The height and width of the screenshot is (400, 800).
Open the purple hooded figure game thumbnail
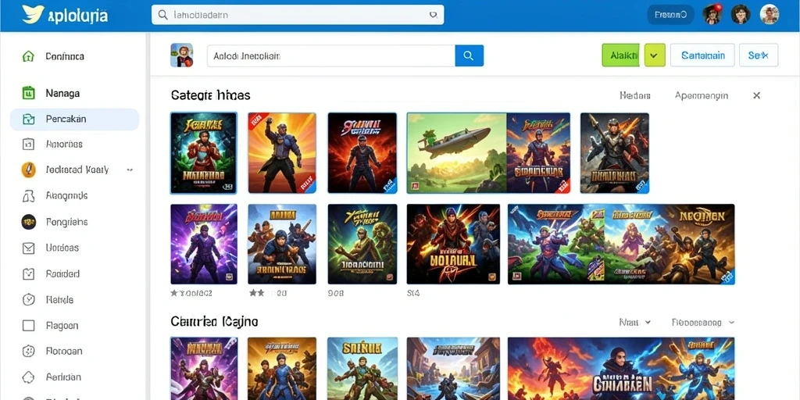(204, 244)
